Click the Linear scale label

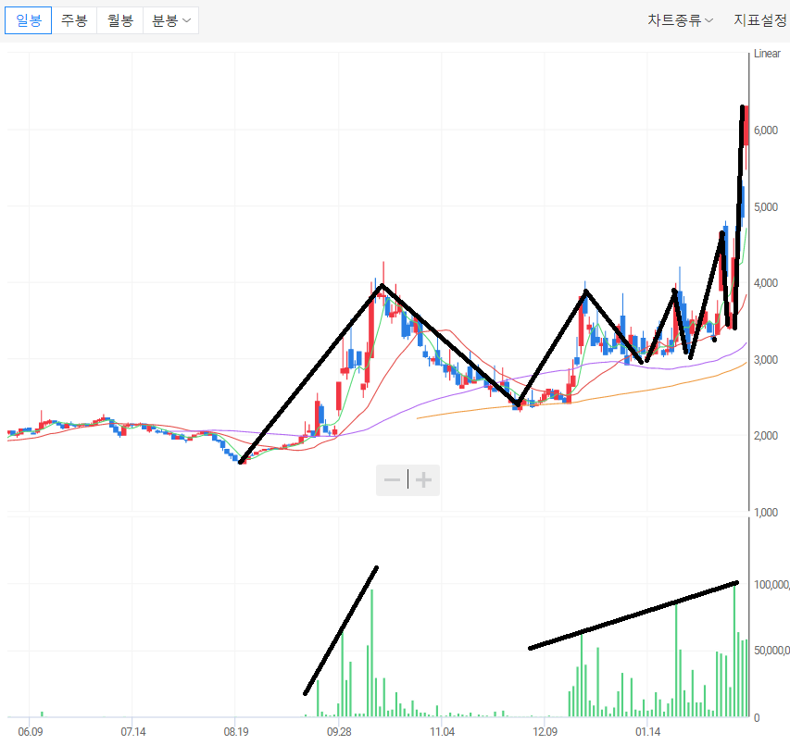767,54
